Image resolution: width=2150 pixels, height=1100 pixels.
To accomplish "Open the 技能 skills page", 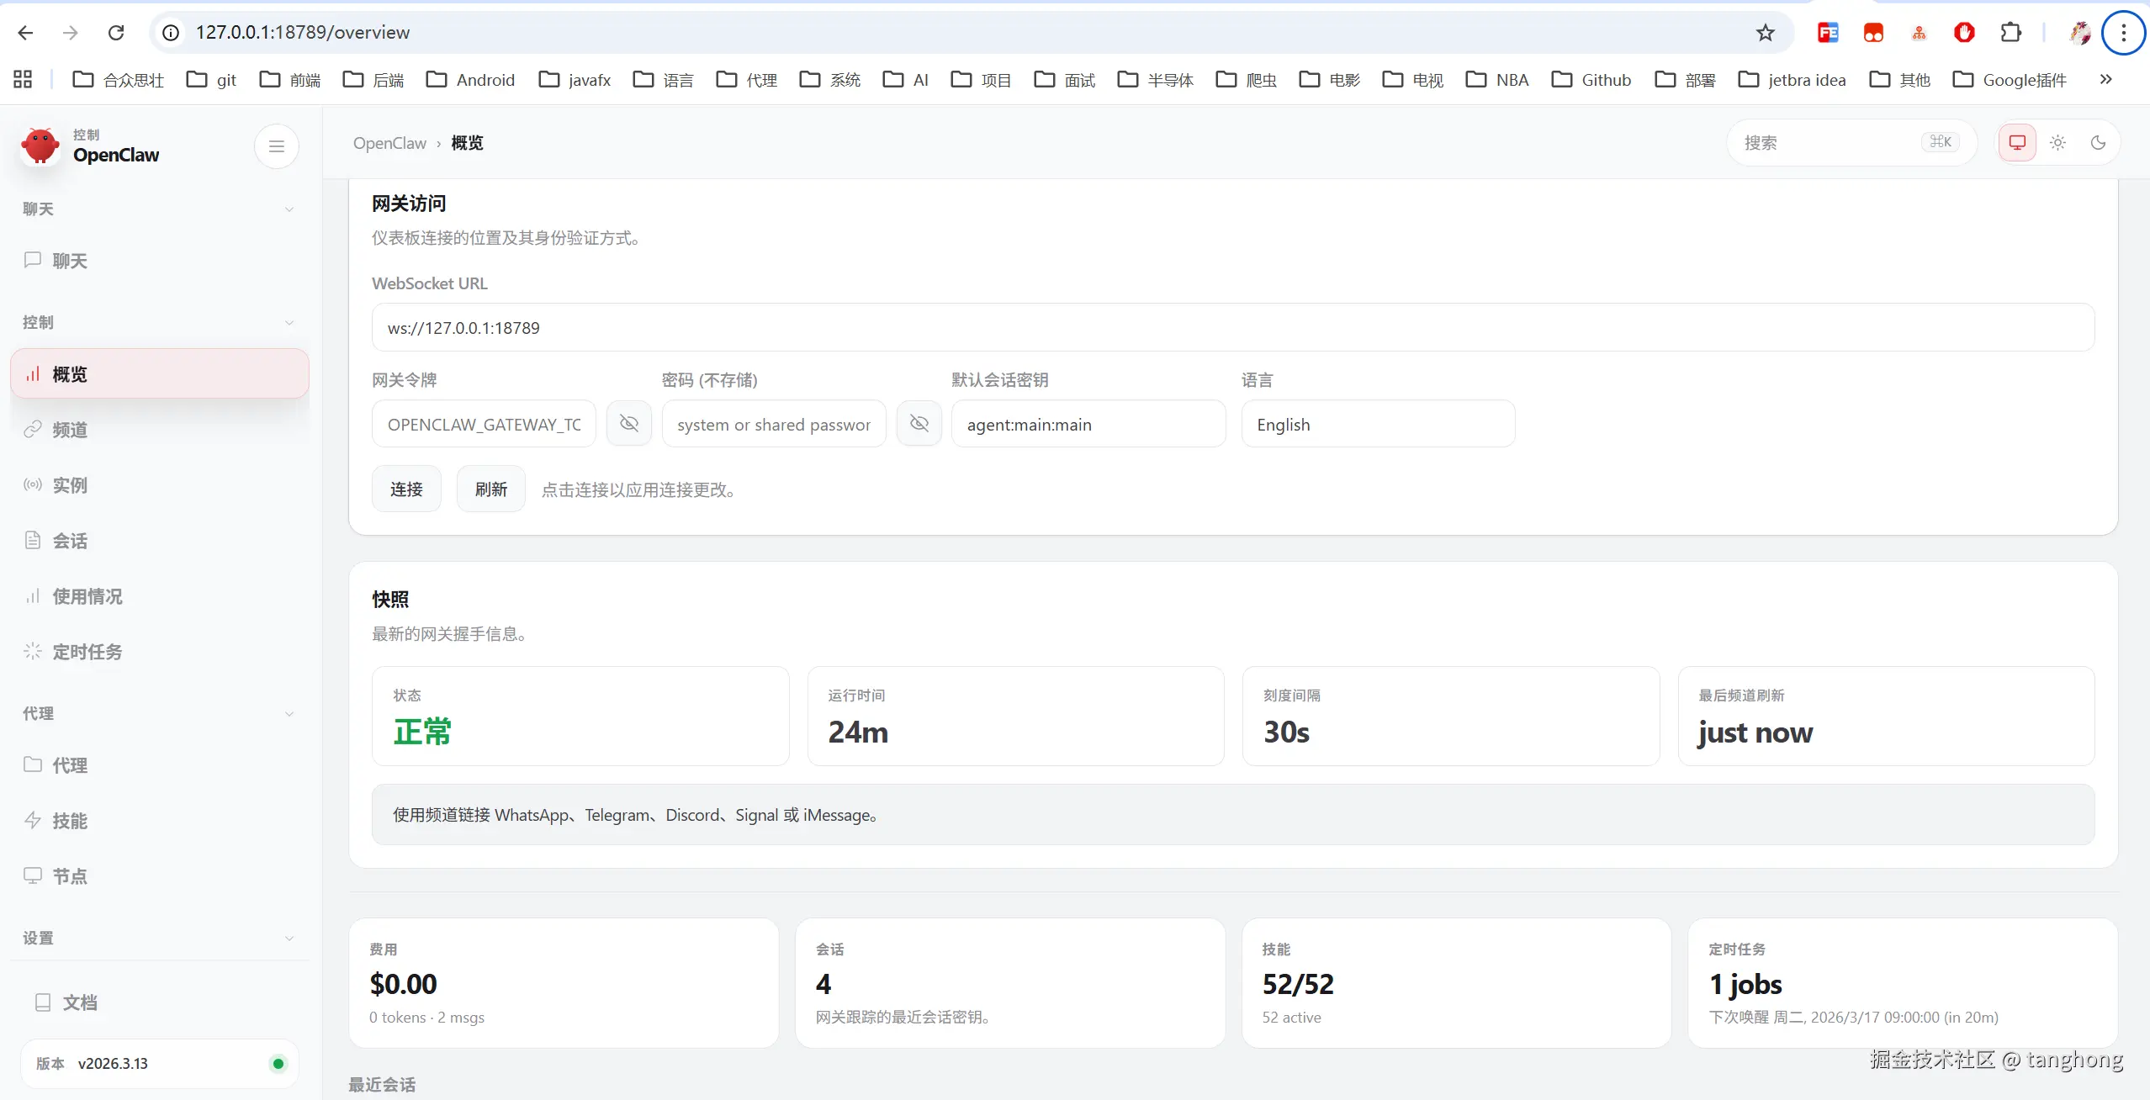I will pyautogui.click(x=70, y=821).
